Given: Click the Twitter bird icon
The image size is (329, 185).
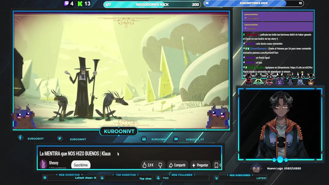Looking at the screenshot, I should click(x=60, y=138).
